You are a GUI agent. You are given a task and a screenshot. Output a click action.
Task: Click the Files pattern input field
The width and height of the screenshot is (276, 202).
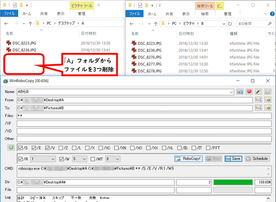point(144,116)
